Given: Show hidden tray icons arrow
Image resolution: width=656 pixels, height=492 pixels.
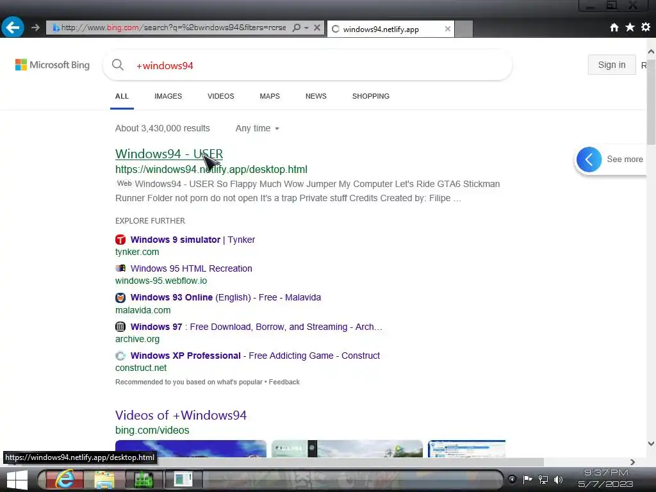Looking at the screenshot, I should point(512,479).
